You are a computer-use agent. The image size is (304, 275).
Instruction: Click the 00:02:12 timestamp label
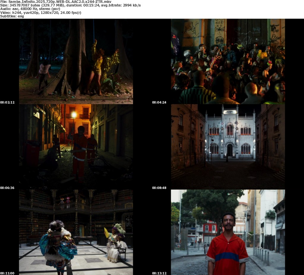(7, 102)
